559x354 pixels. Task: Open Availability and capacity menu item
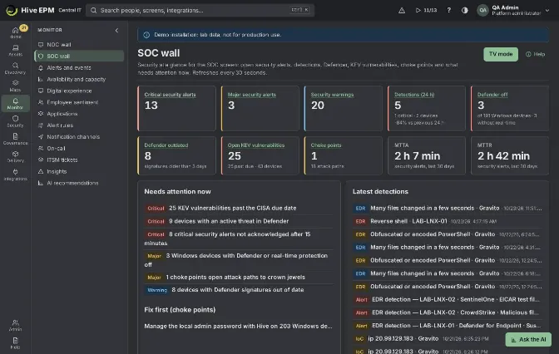[x=79, y=79]
